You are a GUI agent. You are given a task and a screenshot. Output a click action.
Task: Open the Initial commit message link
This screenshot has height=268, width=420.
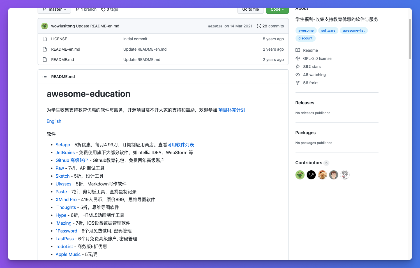(x=135, y=39)
